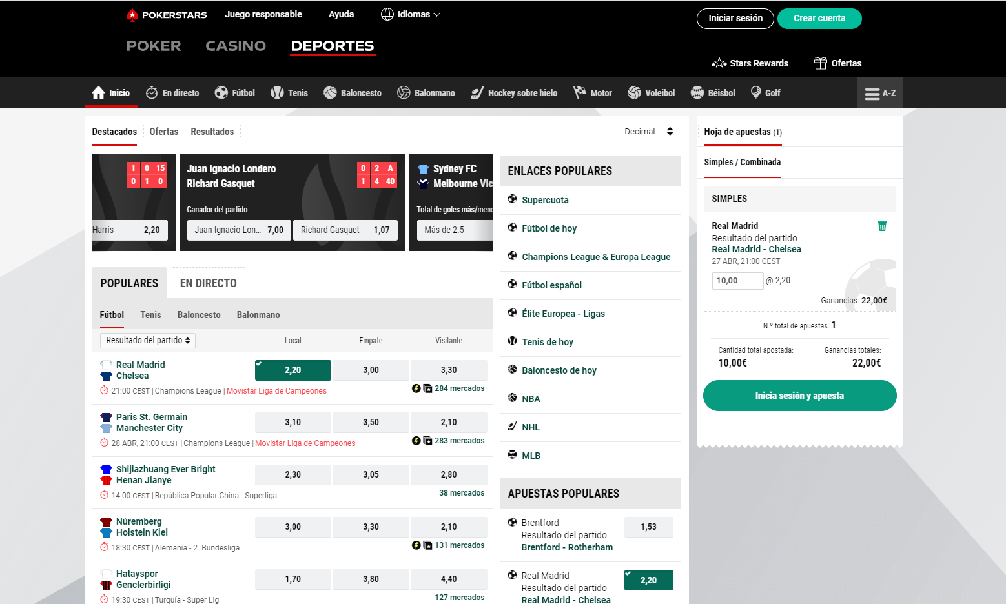Select the Béisbol sport in navigation bar
The width and height of the screenshot is (1006, 604).
[x=713, y=93]
